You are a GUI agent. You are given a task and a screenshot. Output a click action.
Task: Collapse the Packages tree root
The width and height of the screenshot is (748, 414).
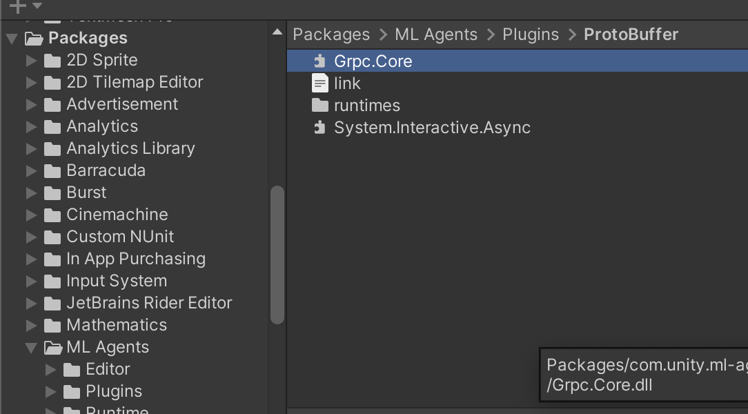coord(12,38)
